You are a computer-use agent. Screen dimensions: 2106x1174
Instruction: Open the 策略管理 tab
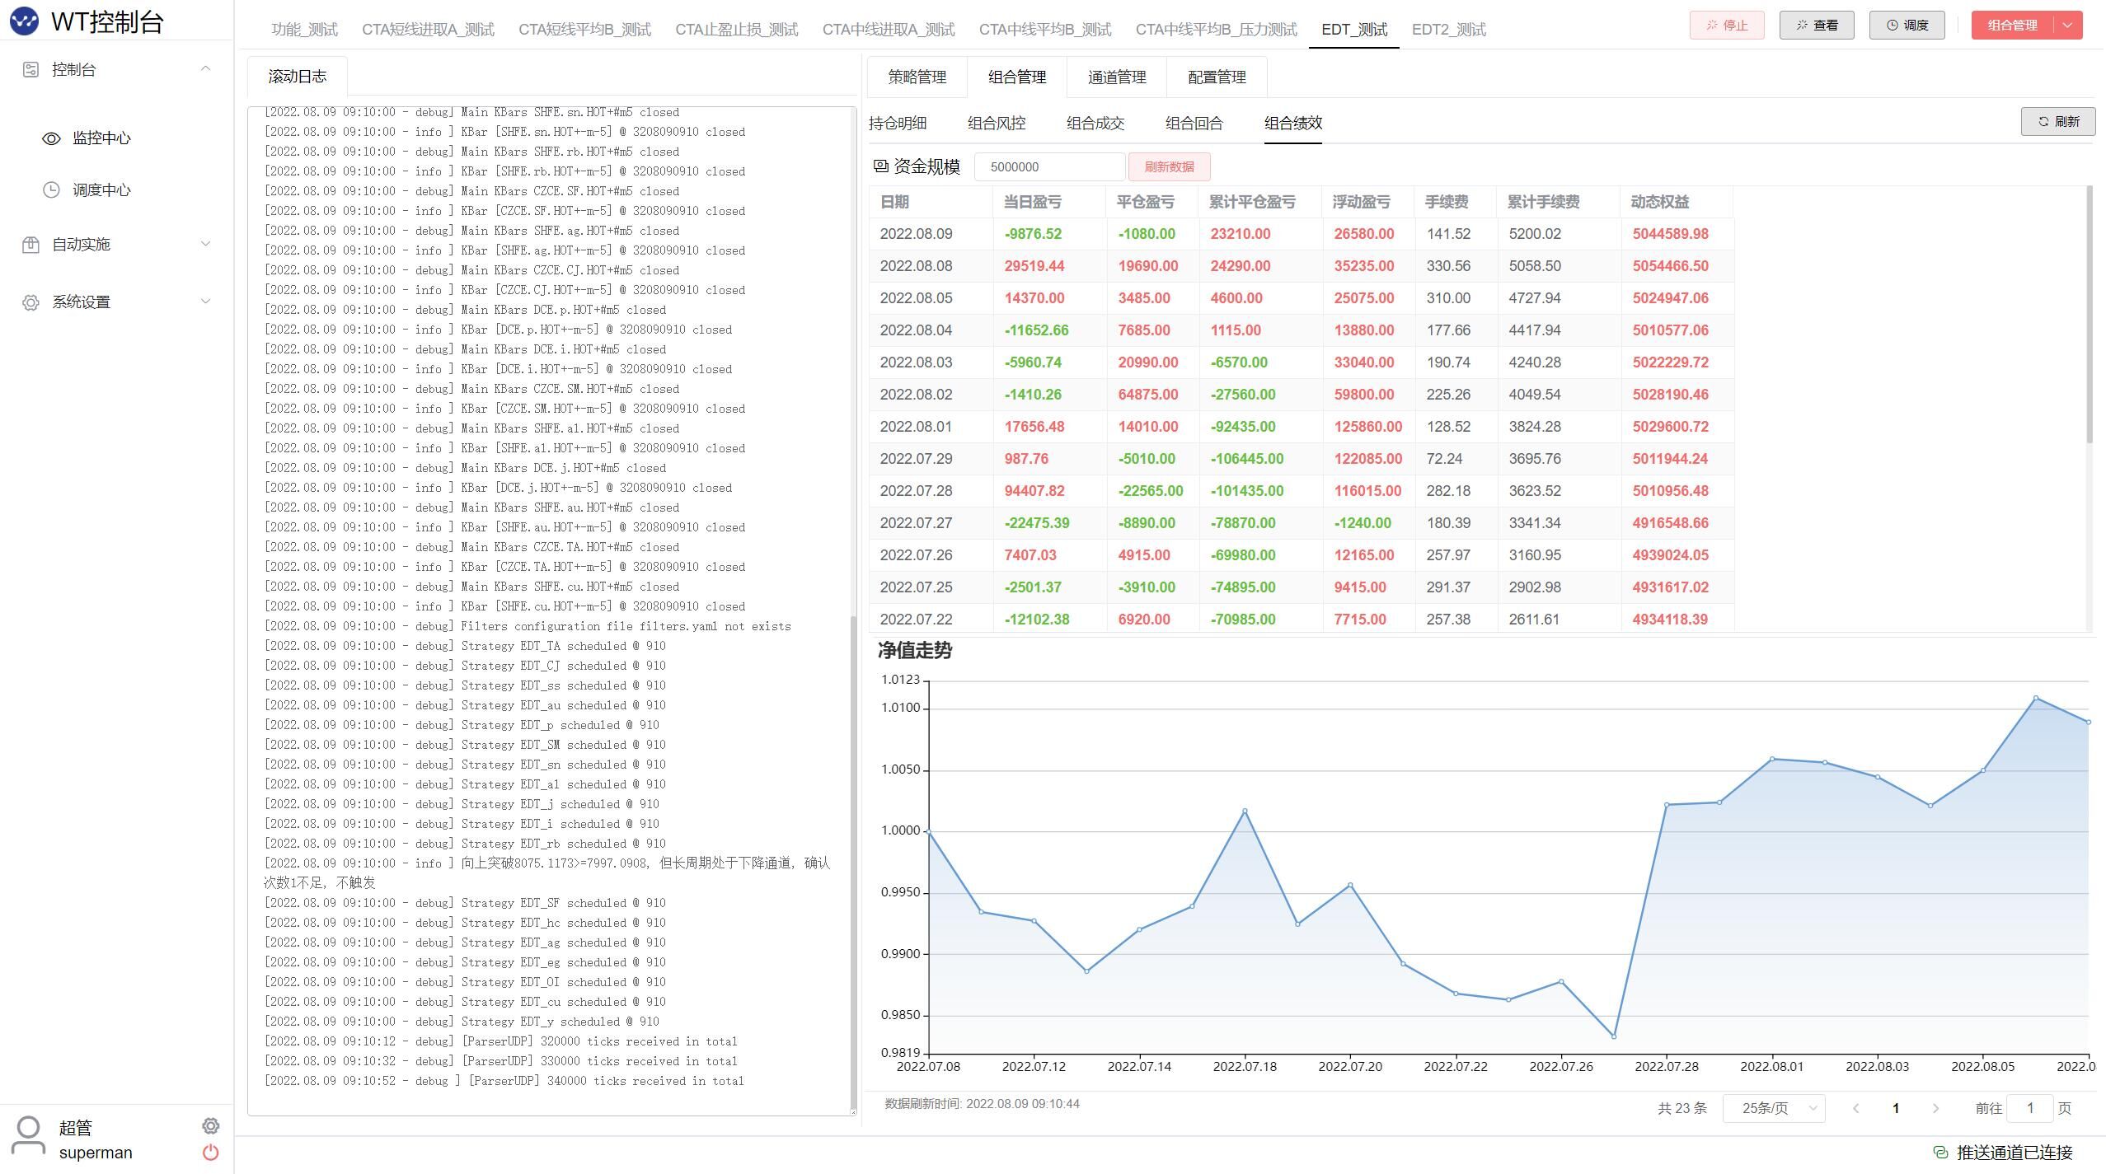tap(917, 77)
